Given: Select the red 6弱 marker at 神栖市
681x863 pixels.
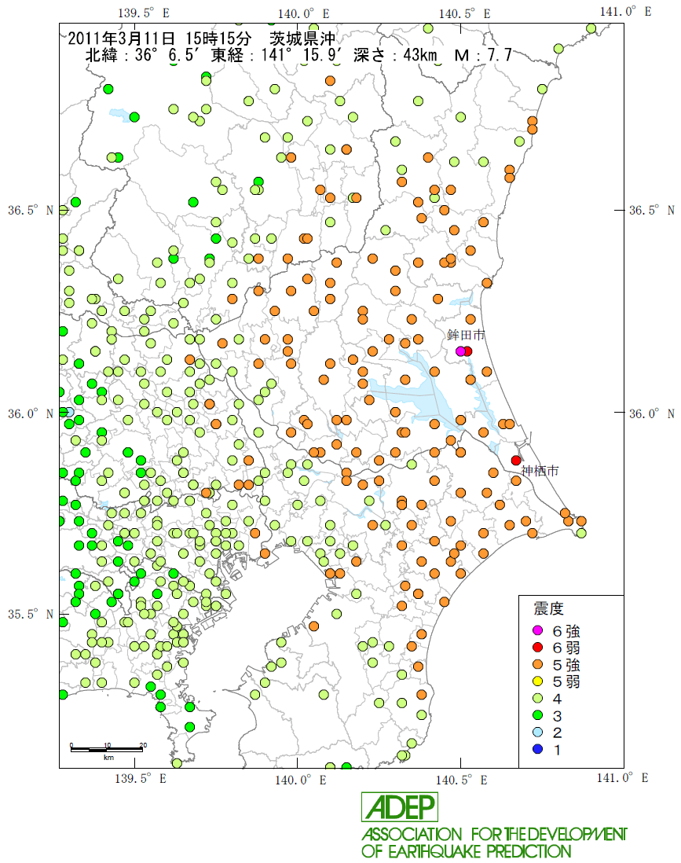Looking at the screenshot, I should (x=516, y=460).
